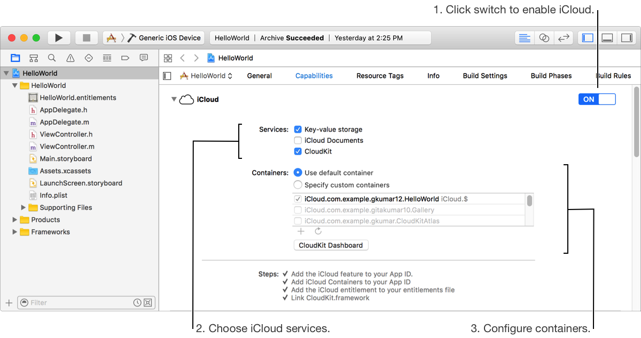Open the Assistant editor view

(x=544, y=38)
